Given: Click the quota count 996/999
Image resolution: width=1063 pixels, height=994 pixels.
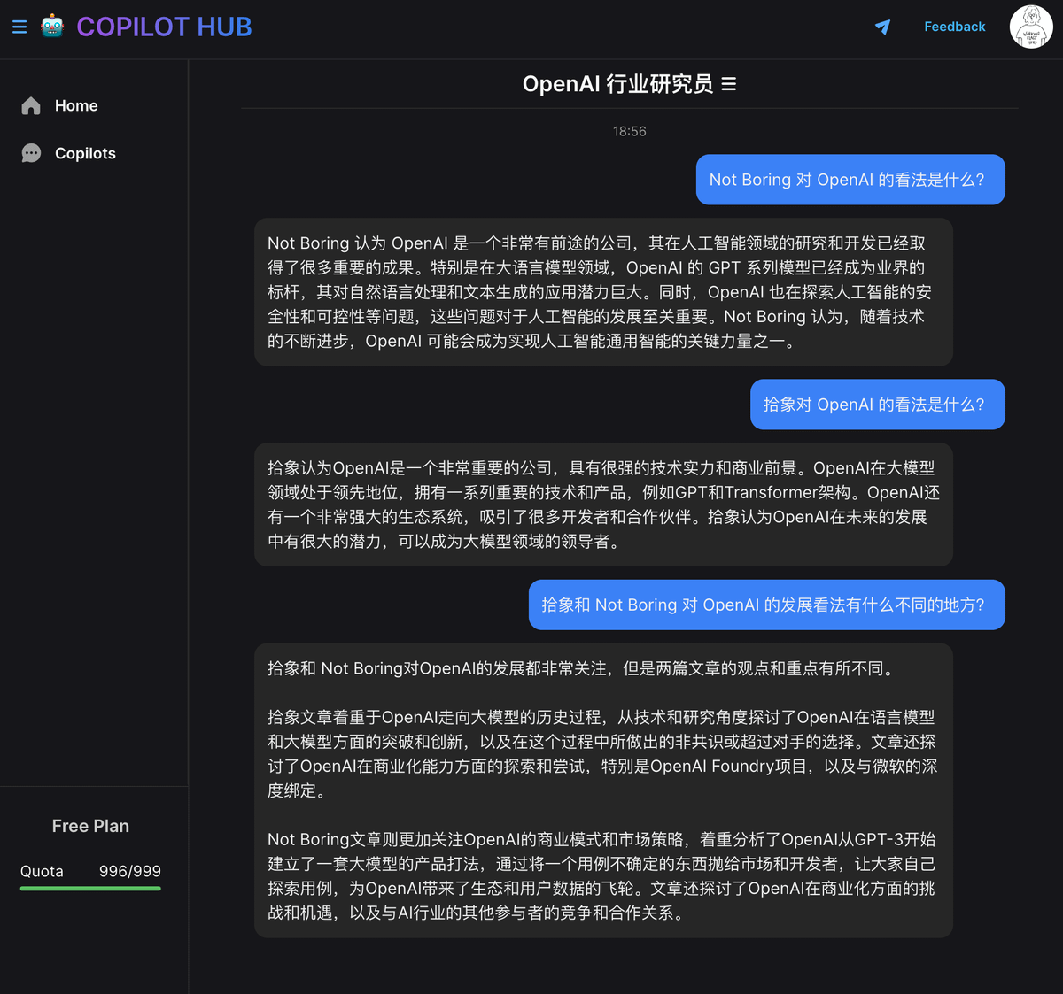Looking at the screenshot, I should (x=129, y=871).
